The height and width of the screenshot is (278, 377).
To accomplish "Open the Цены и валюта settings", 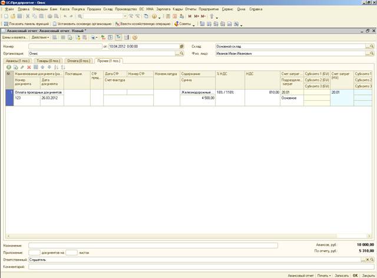I will (15, 37).
